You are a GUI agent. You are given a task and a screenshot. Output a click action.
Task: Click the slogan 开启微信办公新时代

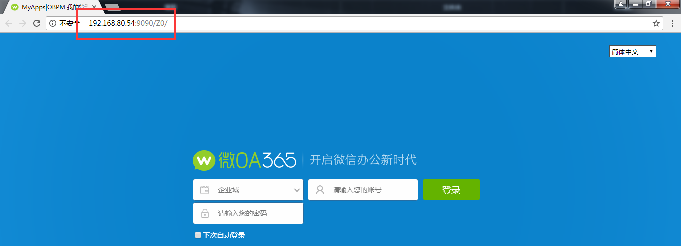coord(363,160)
